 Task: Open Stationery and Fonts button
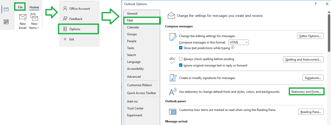coord(306,92)
